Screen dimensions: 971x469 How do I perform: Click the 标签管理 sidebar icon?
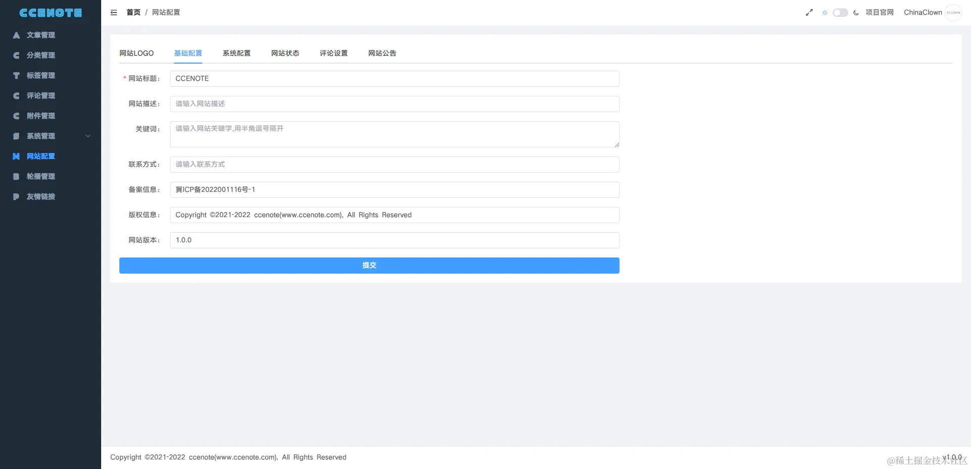click(x=16, y=76)
